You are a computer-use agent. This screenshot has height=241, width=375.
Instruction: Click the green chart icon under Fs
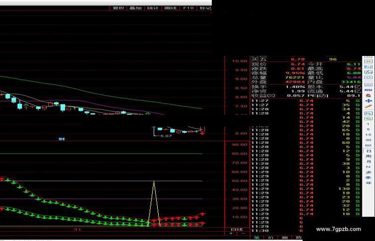[x=368, y=119]
